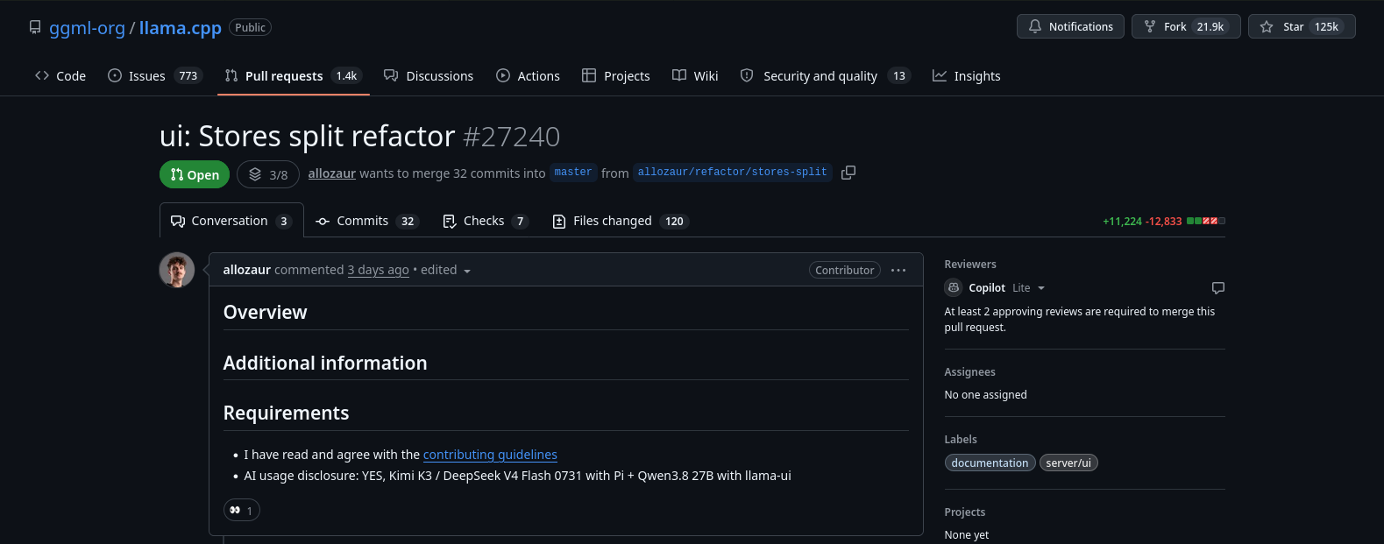This screenshot has height=544, width=1384.
Task: Click the Fork icon
Action: (x=1150, y=27)
